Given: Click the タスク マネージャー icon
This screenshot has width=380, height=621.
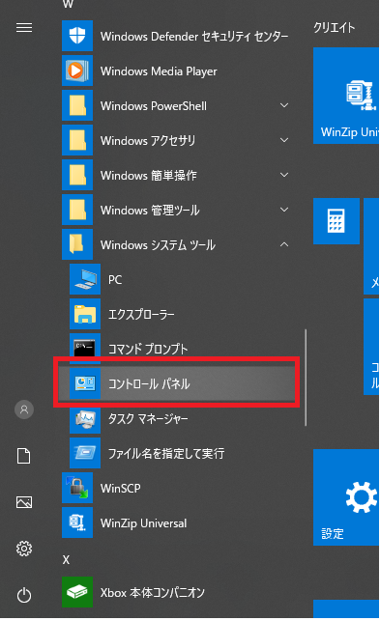Looking at the screenshot, I should pos(85,418).
